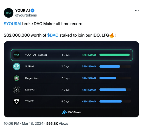Click the LayerAI atom logo
The width and height of the screenshot is (144, 129).
click(17, 90)
